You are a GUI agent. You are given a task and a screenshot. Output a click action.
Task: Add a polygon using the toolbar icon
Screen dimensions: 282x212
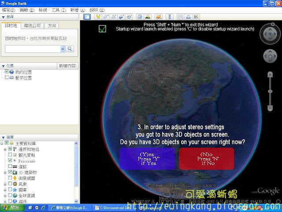click(106, 17)
